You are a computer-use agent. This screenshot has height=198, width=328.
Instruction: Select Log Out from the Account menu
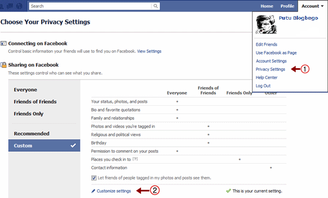[263, 86]
